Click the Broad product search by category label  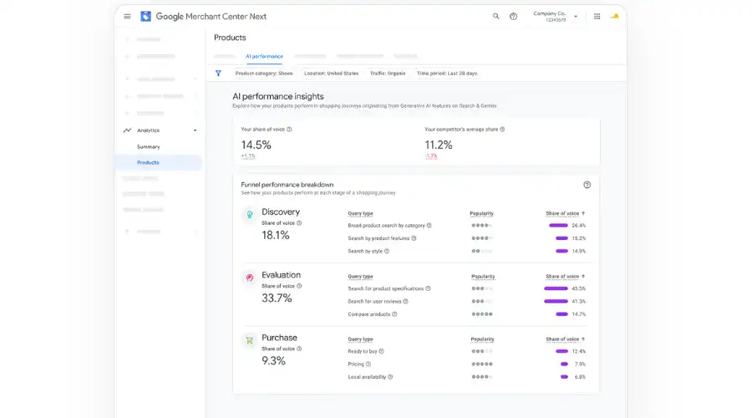[x=386, y=226]
